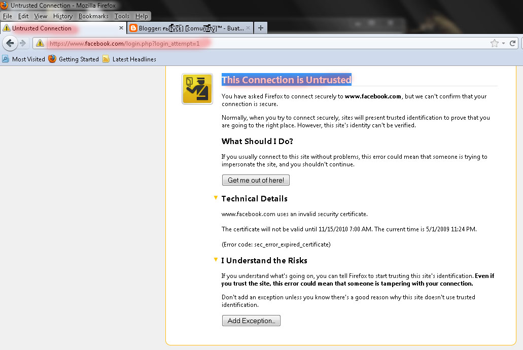Click the Add Exception button
This screenshot has width=523, height=350.
[x=251, y=320]
